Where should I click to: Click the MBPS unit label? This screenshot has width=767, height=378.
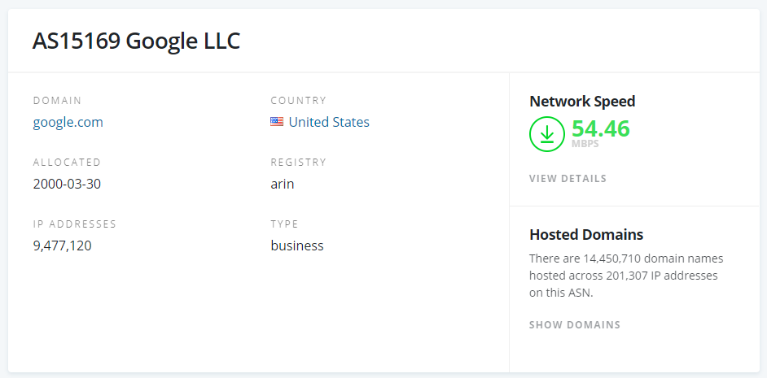(585, 145)
